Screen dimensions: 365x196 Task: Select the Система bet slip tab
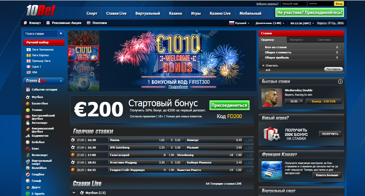coord(324,40)
